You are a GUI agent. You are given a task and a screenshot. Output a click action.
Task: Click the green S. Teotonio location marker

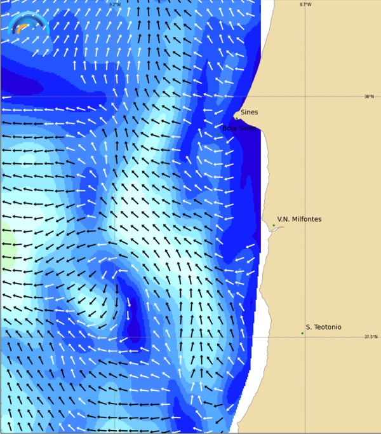(x=302, y=333)
